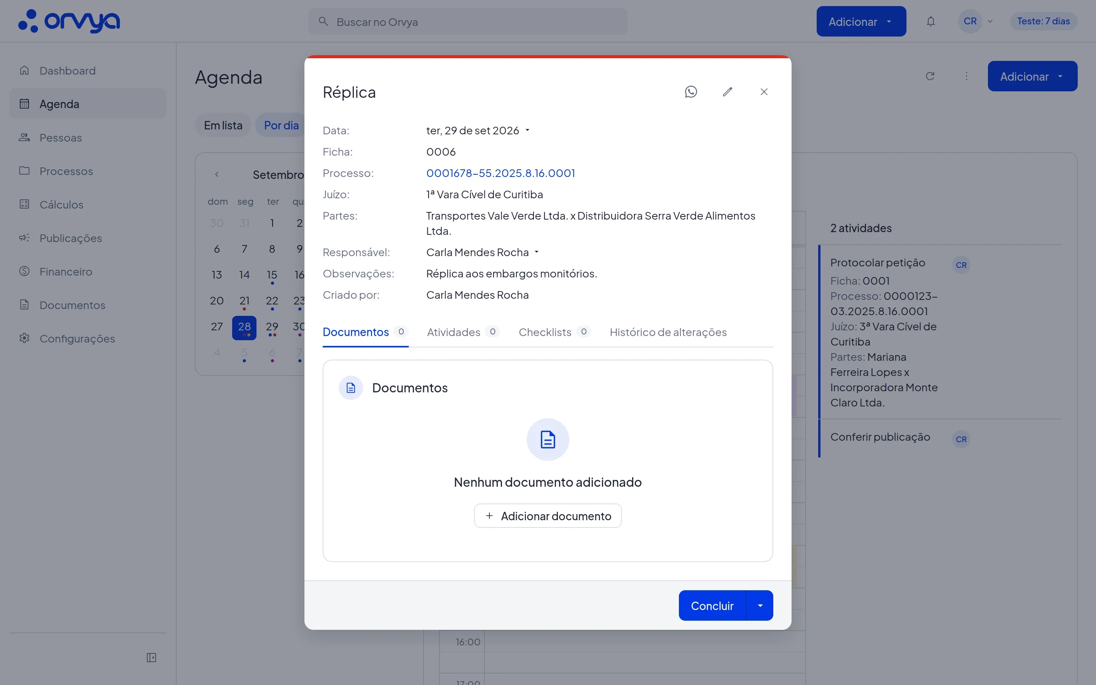Click Adicionar documento button
1096x685 pixels.
[x=548, y=516]
